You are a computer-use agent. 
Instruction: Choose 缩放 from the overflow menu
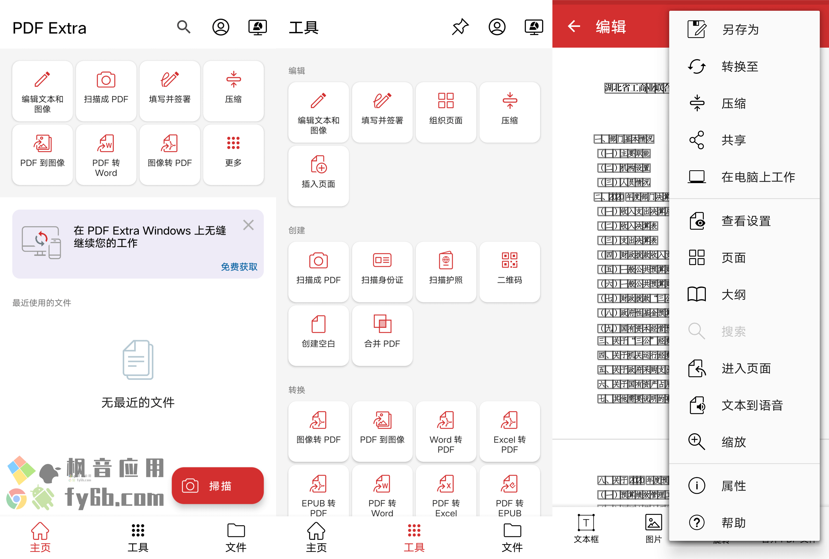[x=744, y=442]
